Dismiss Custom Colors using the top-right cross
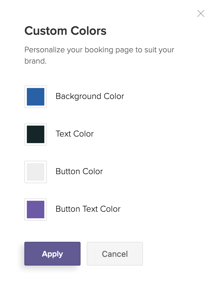The width and height of the screenshot is (216, 285). point(201,13)
